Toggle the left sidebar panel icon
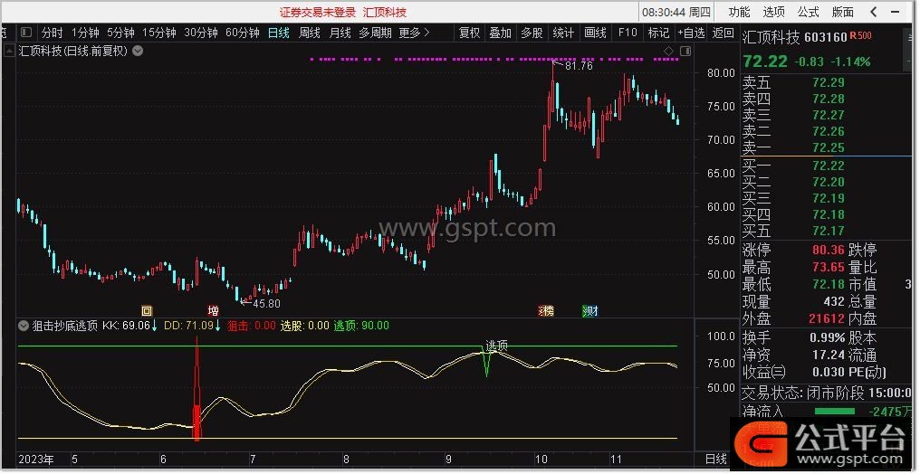 [26, 33]
